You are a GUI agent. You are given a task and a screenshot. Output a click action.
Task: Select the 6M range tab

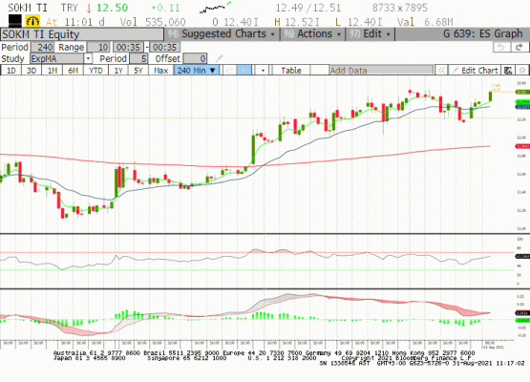tap(73, 71)
